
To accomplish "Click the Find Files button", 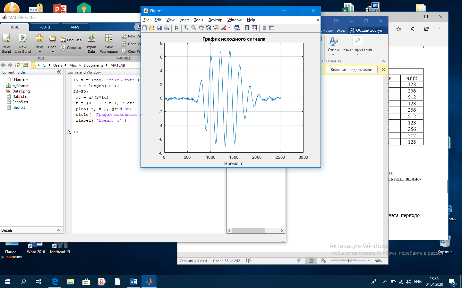I will click(71, 40).
